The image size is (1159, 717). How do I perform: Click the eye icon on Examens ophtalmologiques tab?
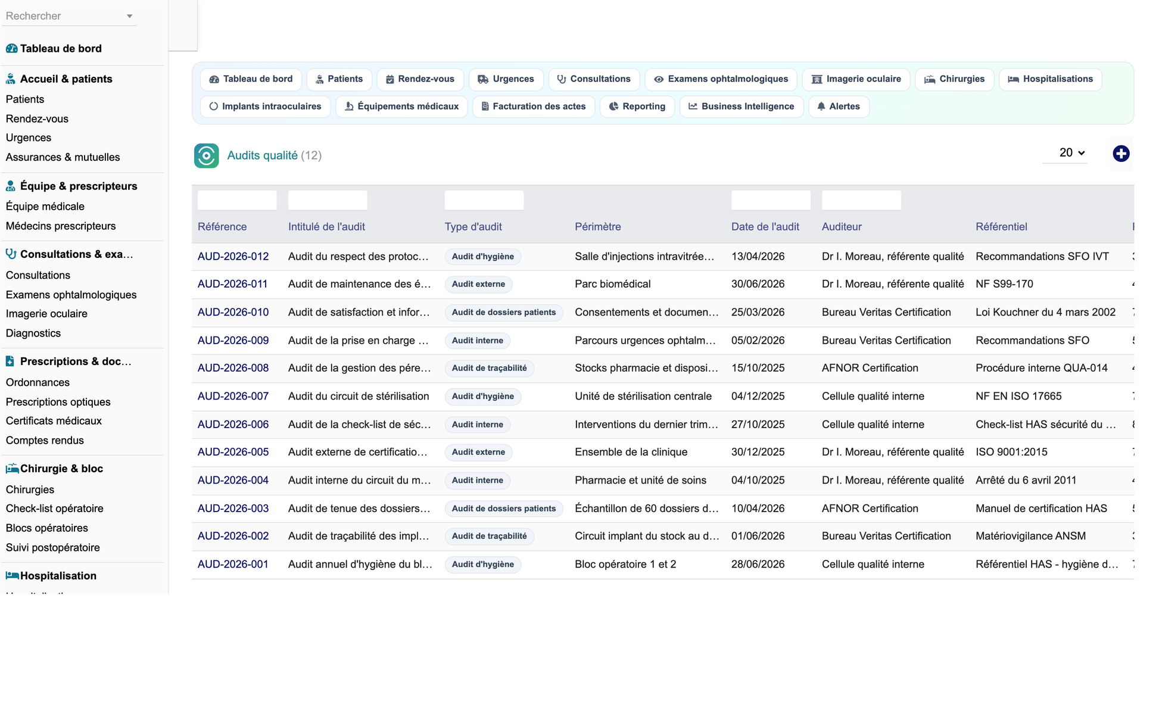pyautogui.click(x=659, y=79)
